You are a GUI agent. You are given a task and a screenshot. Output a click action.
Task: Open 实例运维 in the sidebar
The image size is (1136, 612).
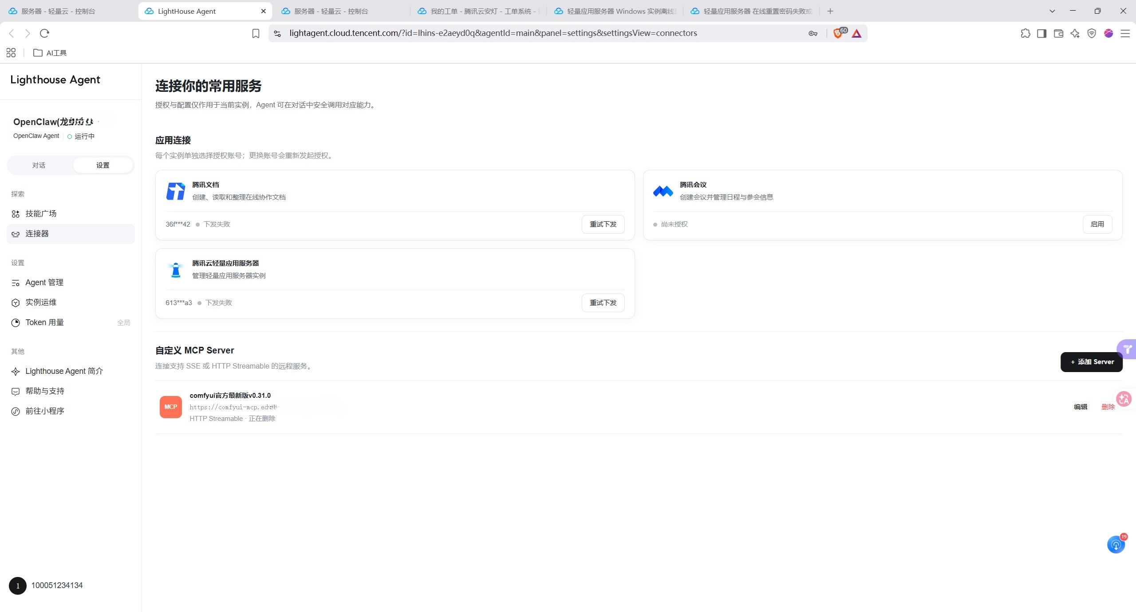pos(71,303)
